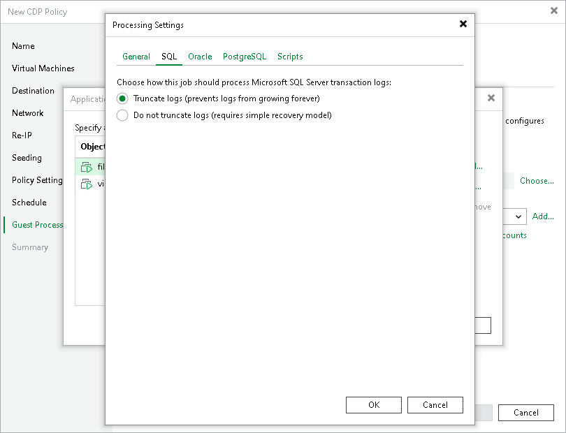The height and width of the screenshot is (433, 566).
Task: Open the Schedule wizard step
Action: [x=29, y=203]
